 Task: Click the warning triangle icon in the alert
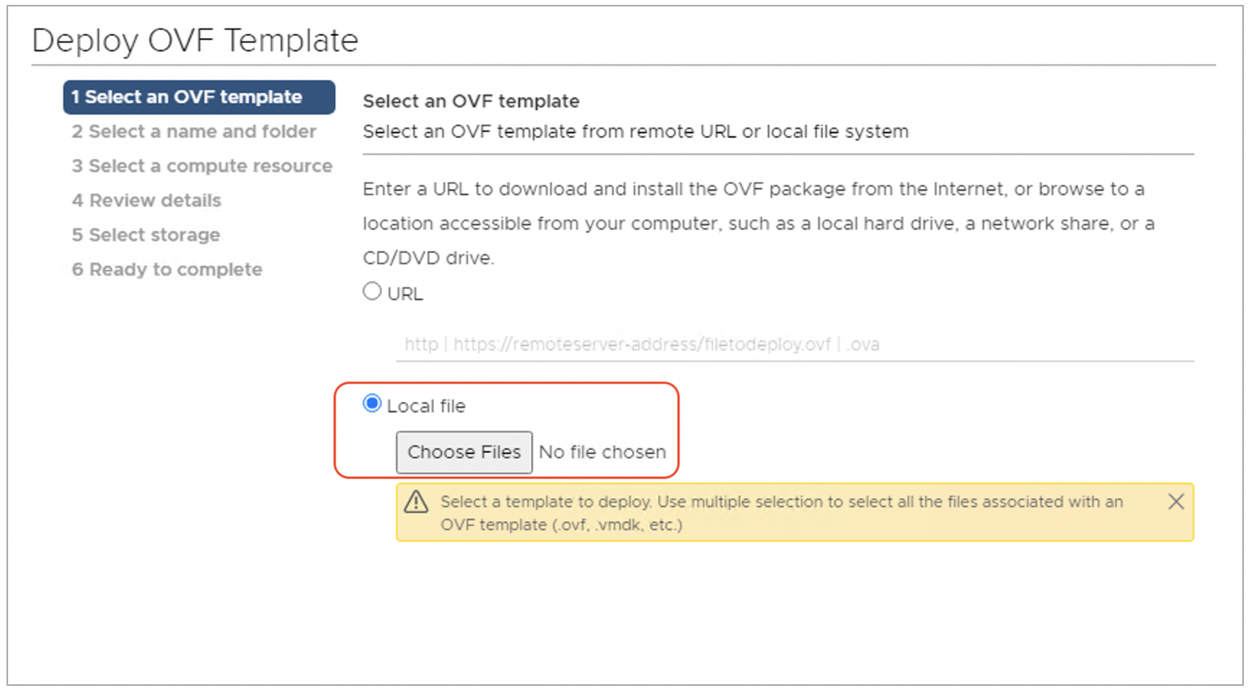point(416,502)
